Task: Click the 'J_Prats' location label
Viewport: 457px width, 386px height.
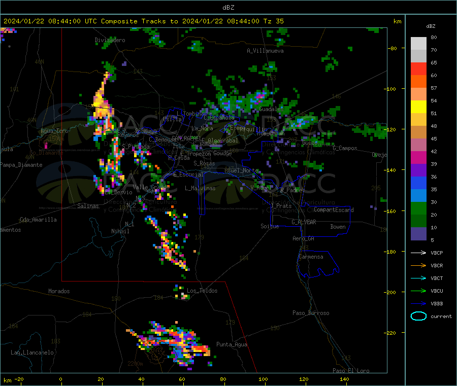Action: (281, 206)
